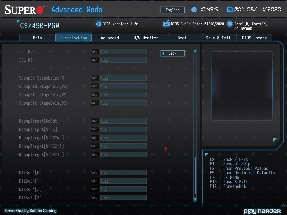Click the calendar date icon
287x215 pixels.
click(230, 10)
